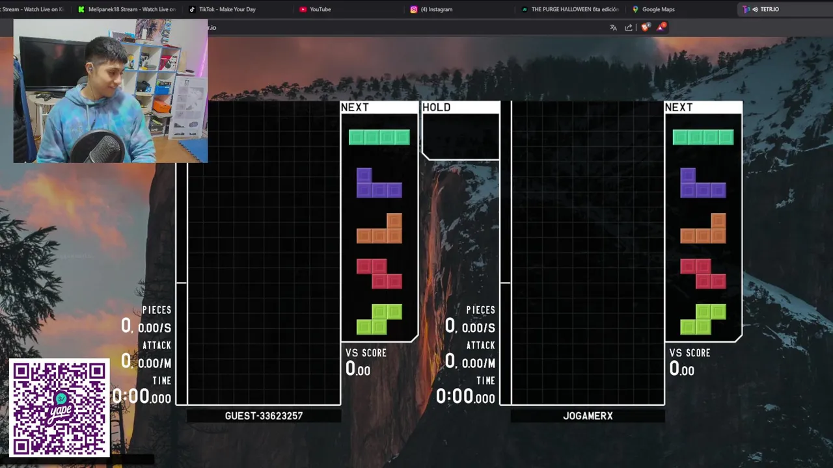Click the streamer webcam overlay

pyautogui.click(x=111, y=90)
